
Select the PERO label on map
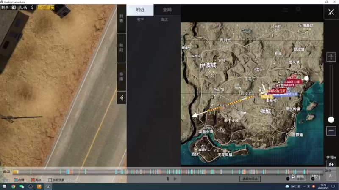tap(277, 91)
